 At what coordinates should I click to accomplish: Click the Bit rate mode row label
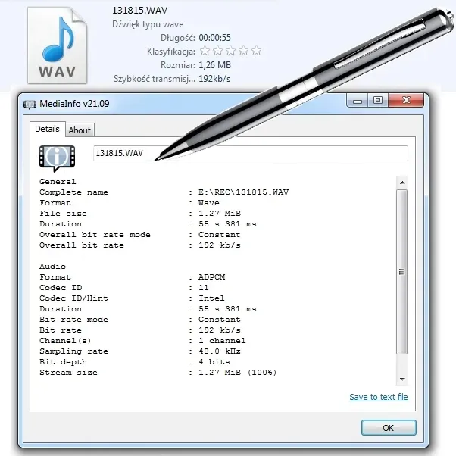coord(73,320)
